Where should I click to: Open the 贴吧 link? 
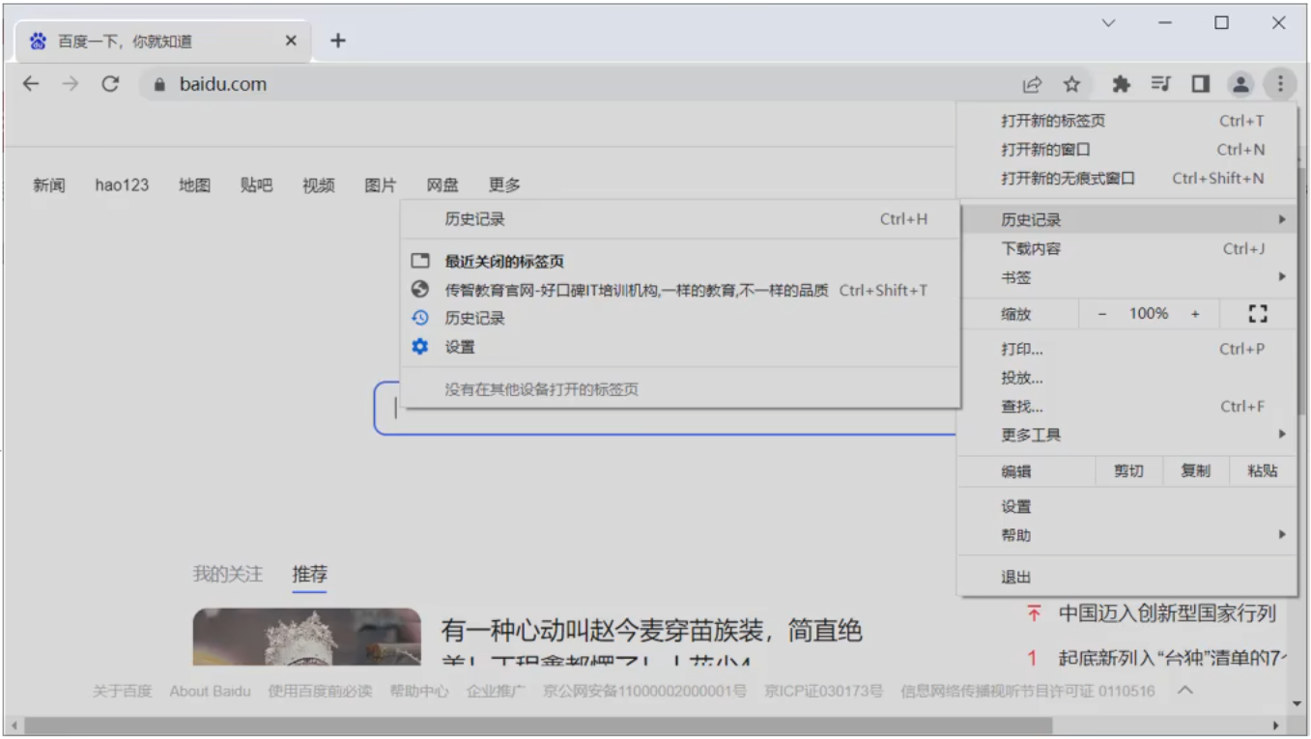[x=256, y=185]
